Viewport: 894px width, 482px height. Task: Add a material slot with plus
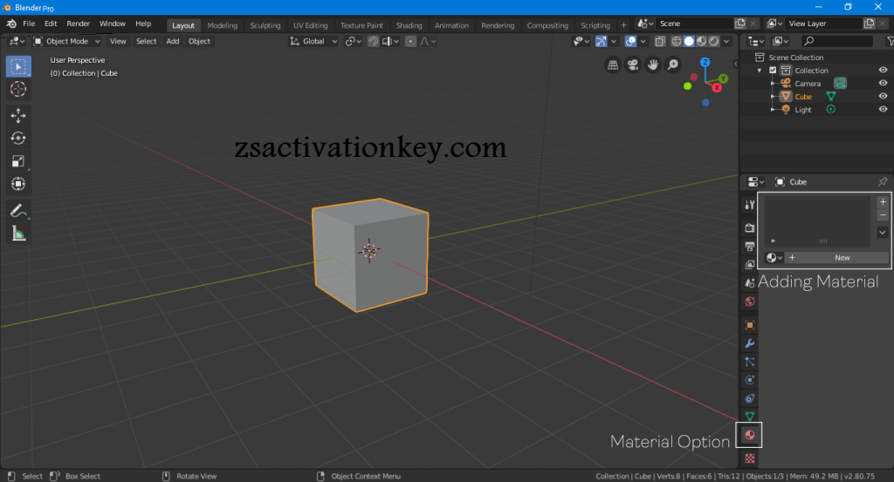pos(883,202)
